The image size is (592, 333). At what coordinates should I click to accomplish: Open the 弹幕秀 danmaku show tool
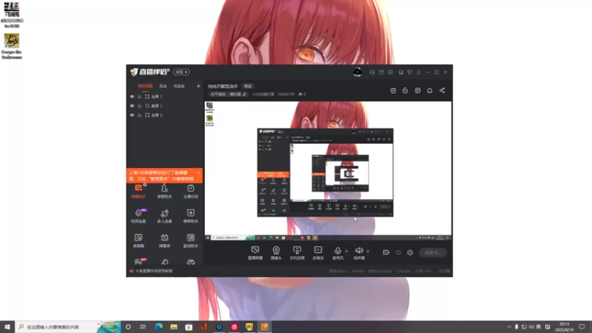coord(164,240)
